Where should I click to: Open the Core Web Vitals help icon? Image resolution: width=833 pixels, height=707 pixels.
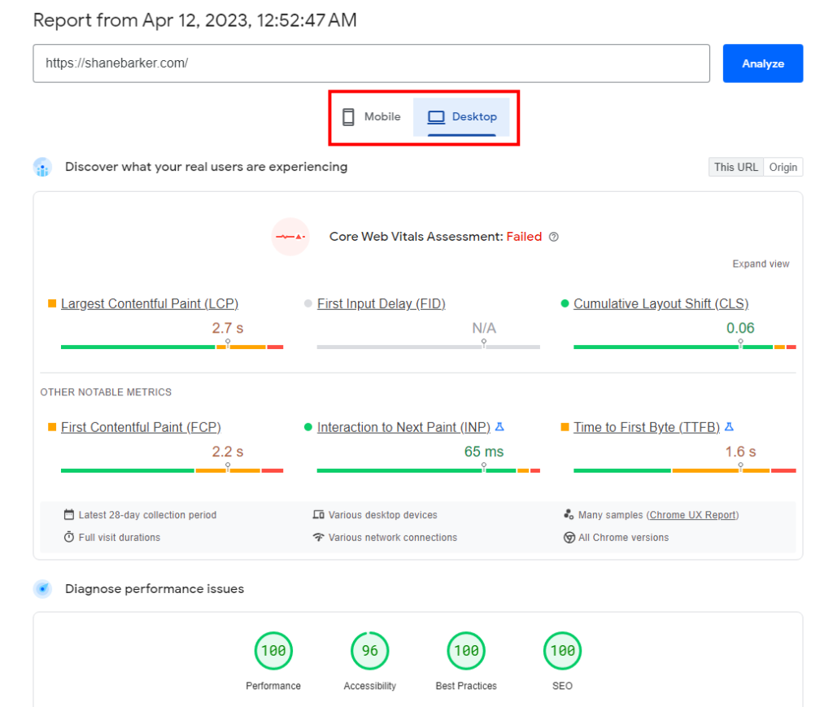click(x=553, y=237)
